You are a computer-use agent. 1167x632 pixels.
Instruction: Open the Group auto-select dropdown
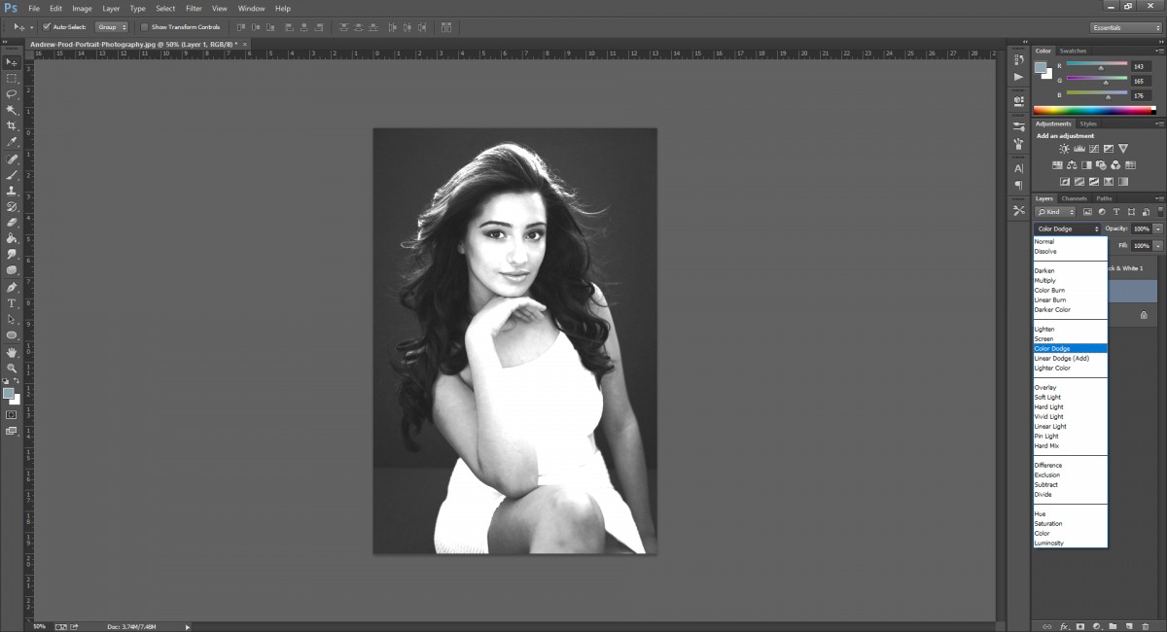click(112, 27)
